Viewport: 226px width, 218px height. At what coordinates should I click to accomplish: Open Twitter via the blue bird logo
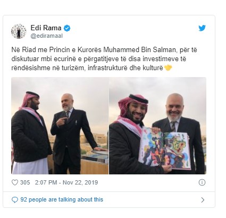coord(202,28)
